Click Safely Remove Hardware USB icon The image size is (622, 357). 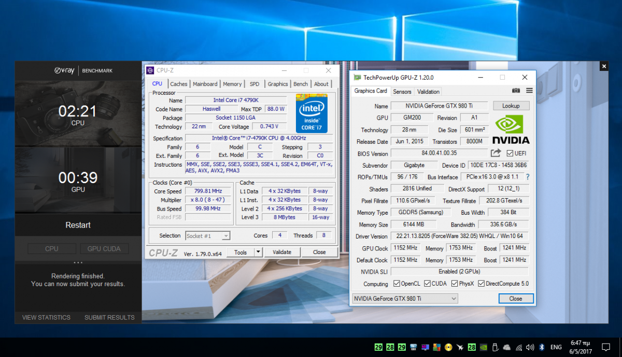coord(495,347)
